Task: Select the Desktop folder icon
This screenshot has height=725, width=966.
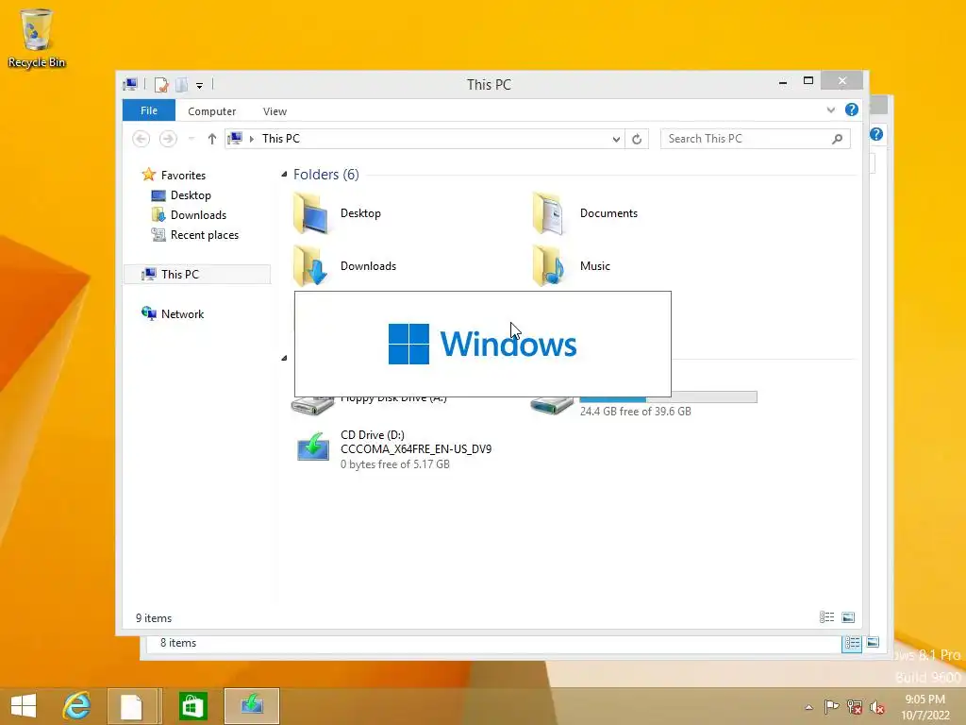Action: pos(310,213)
